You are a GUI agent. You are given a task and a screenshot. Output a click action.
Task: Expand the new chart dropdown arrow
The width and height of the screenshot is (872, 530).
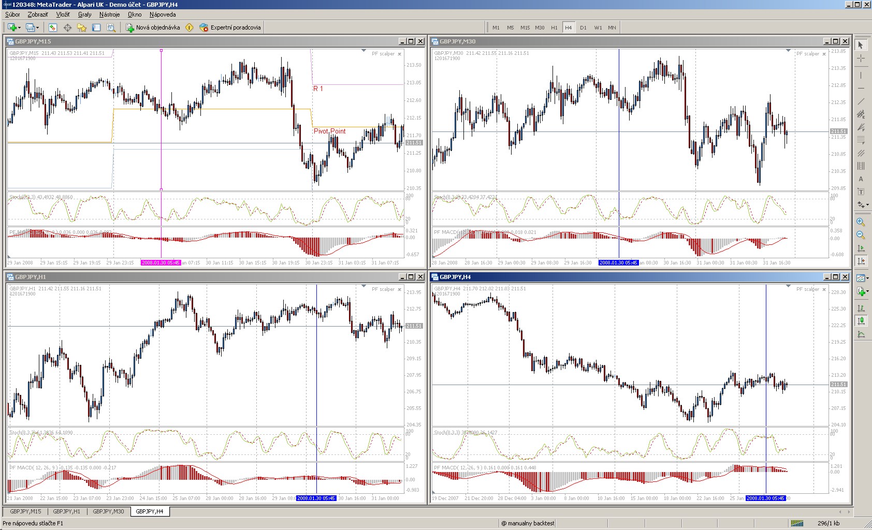(x=19, y=27)
